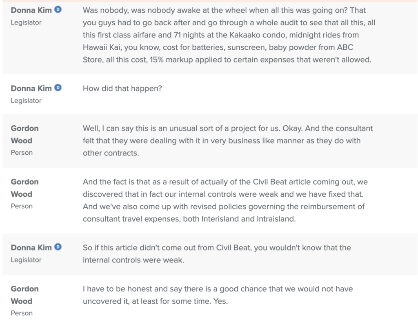Click Person label under Gordon Wood's last entry
The height and width of the screenshot is (320, 418).
tap(22, 313)
